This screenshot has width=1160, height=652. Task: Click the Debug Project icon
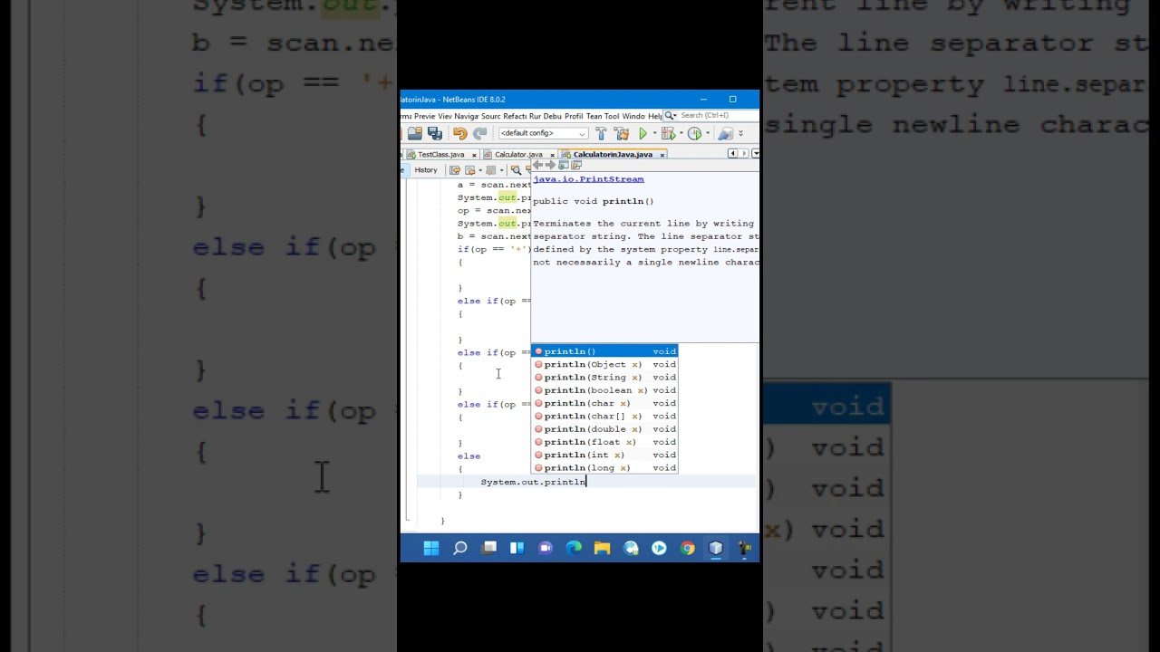pyautogui.click(x=668, y=133)
